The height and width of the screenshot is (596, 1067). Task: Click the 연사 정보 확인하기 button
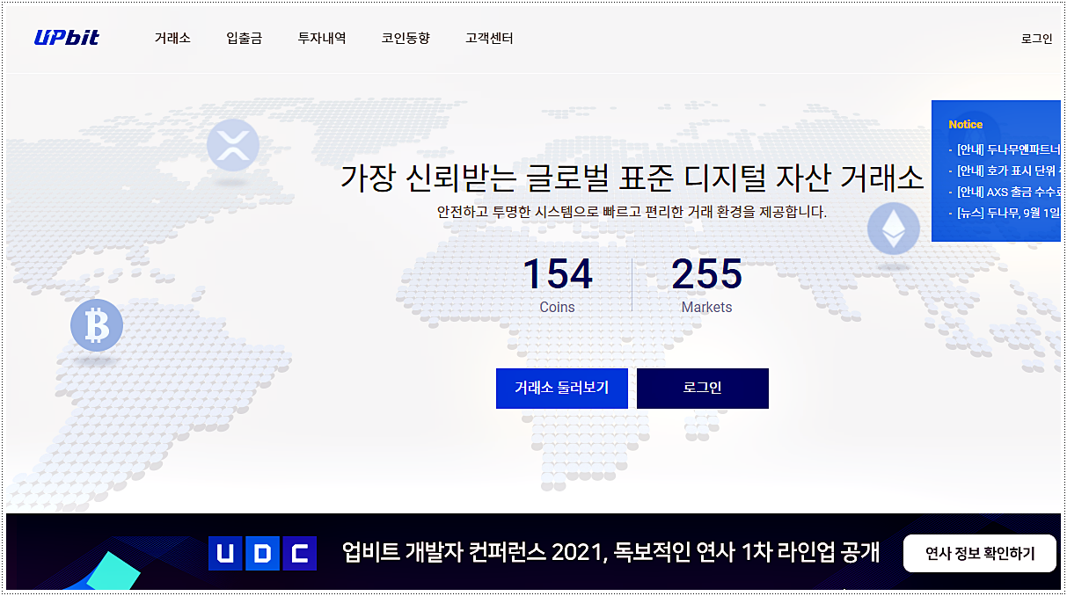(980, 554)
